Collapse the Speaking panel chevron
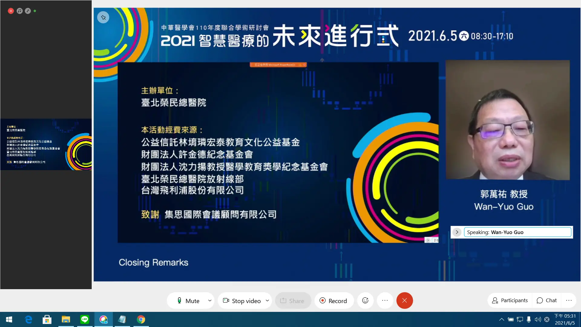 (x=457, y=232)
